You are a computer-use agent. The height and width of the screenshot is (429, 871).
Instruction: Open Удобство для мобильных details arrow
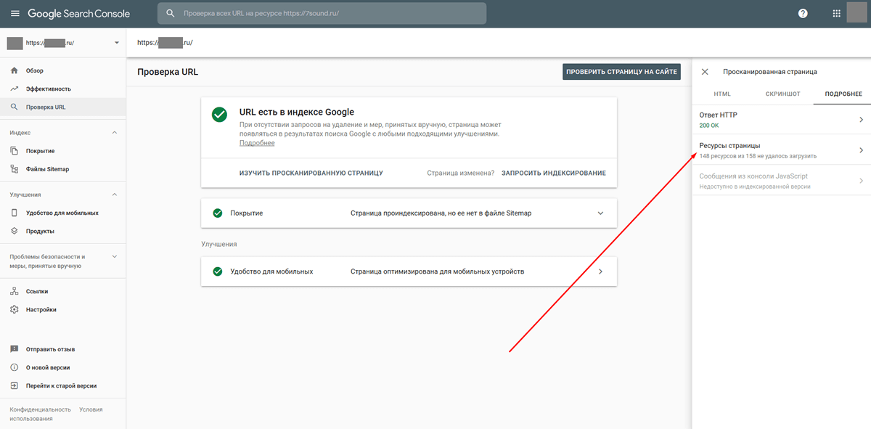click(600, 271)
